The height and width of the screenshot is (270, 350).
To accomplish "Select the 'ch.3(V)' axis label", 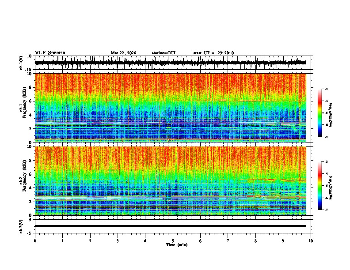I will [21, 226].
